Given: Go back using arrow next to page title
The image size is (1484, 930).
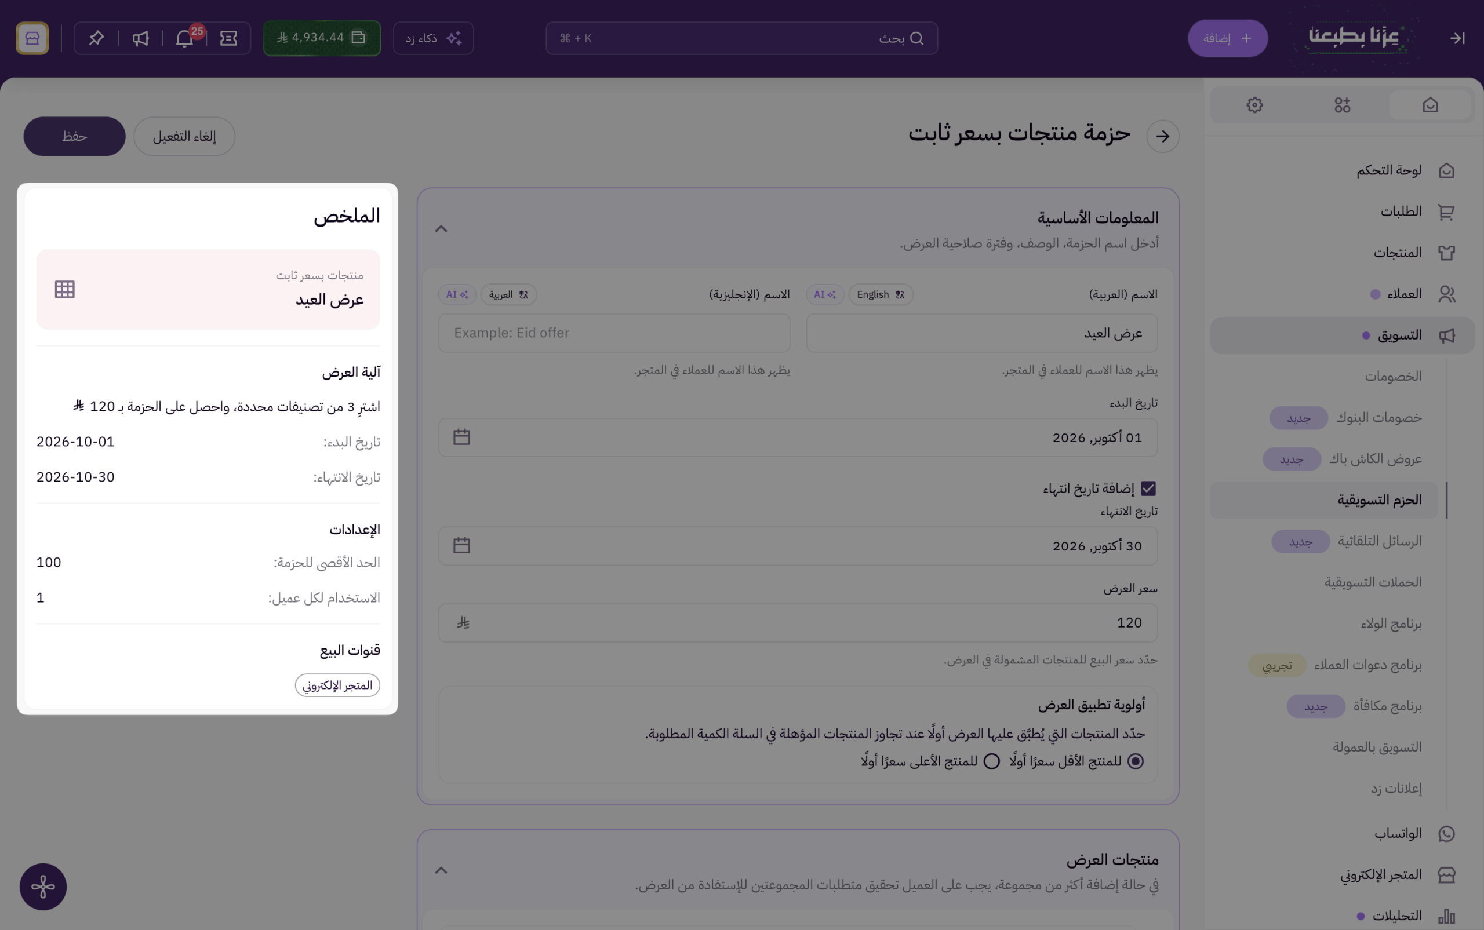Looking at the screenshot, I should [1162, 136].
